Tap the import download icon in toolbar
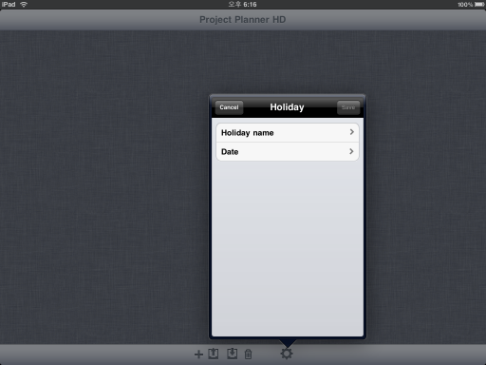Viewport: 486px width, 365px height. (x=232, y=354)
